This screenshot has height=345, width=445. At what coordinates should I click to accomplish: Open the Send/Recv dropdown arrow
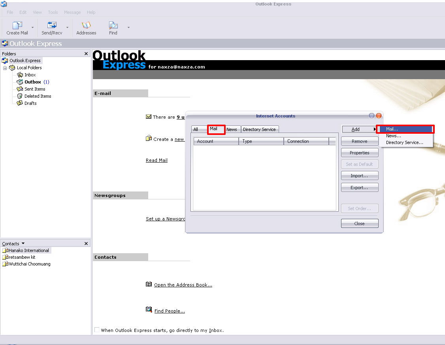67,28
